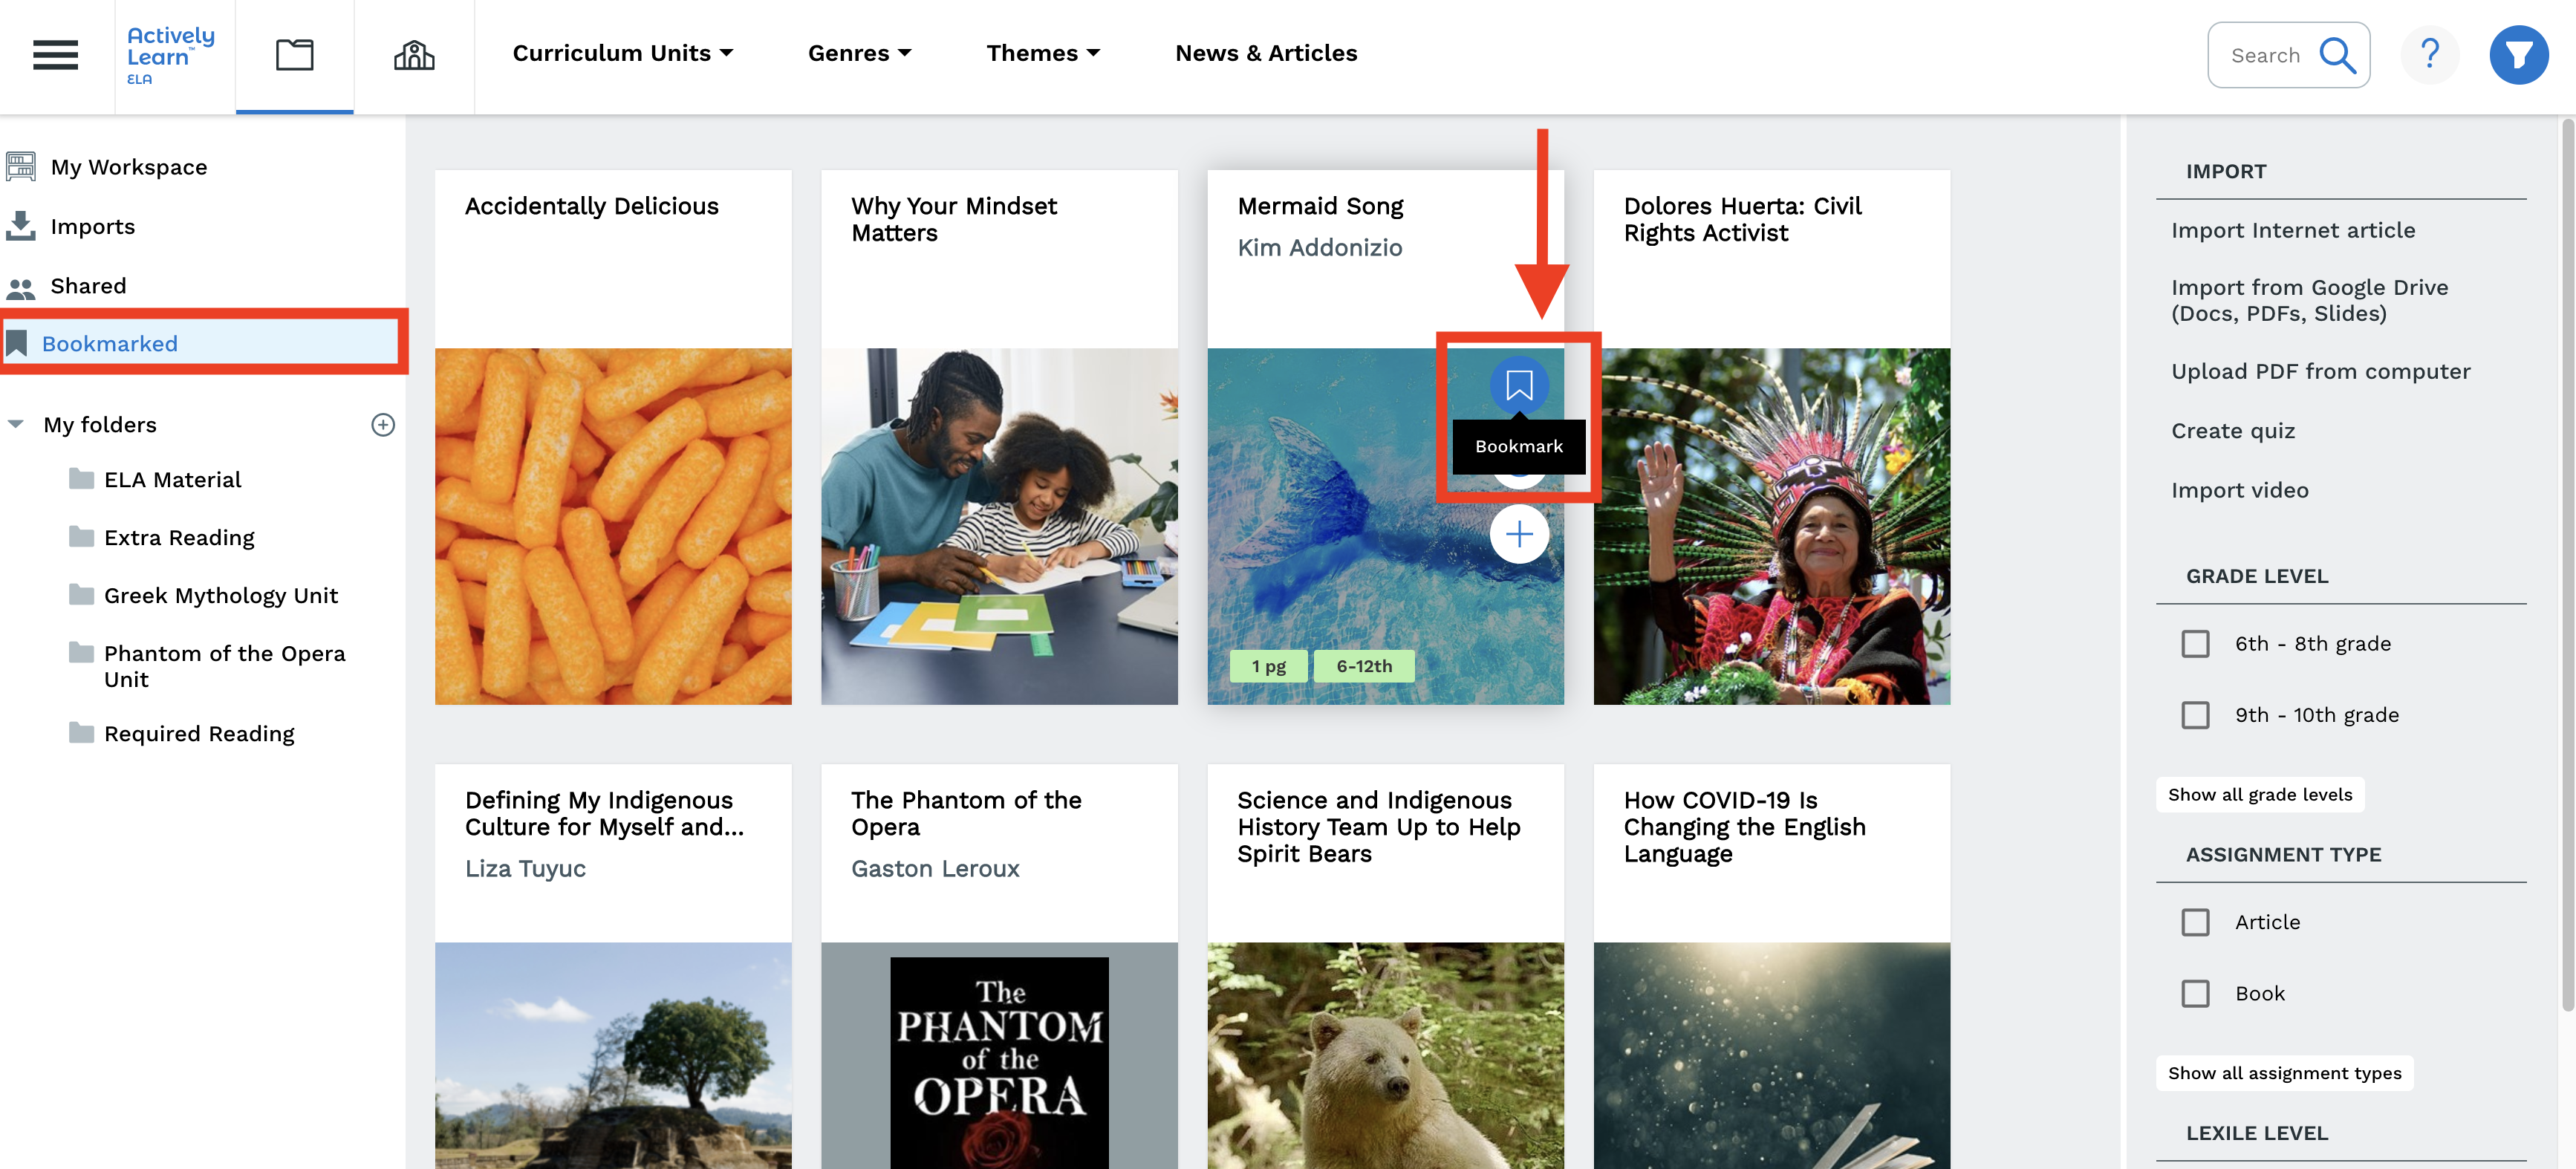Bookmark the Mermaid Song text
The width and height of the screenshot is (2576, 1169).
point(1518,385)
